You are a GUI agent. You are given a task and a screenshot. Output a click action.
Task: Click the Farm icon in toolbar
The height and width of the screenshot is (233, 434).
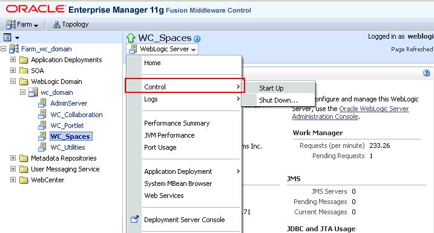(11, 25)
